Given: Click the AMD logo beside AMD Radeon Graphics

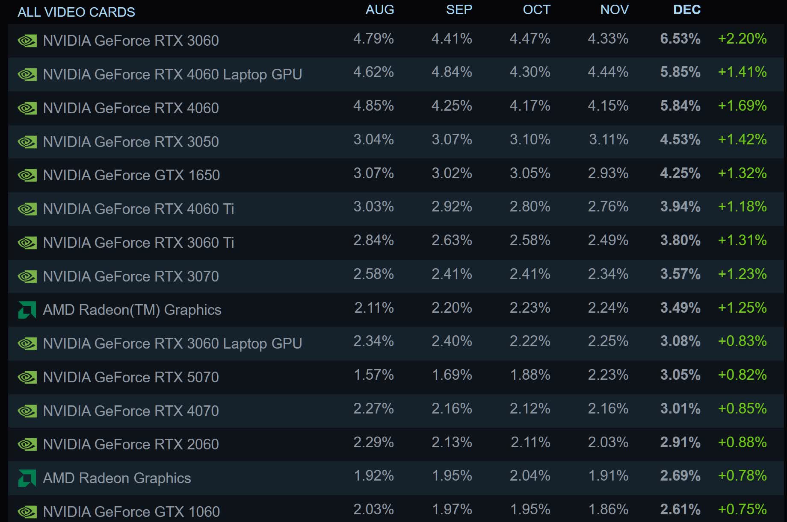Looking at the screenshot, I should pos(27,478).
